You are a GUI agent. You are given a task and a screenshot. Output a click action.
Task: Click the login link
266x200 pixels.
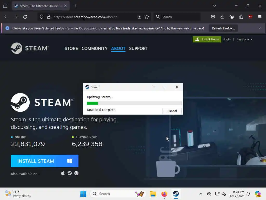227,39
